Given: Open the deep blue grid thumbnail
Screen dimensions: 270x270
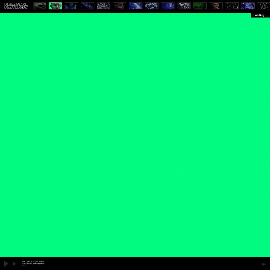Looking at the screenshot, I should tap(168, 6).
